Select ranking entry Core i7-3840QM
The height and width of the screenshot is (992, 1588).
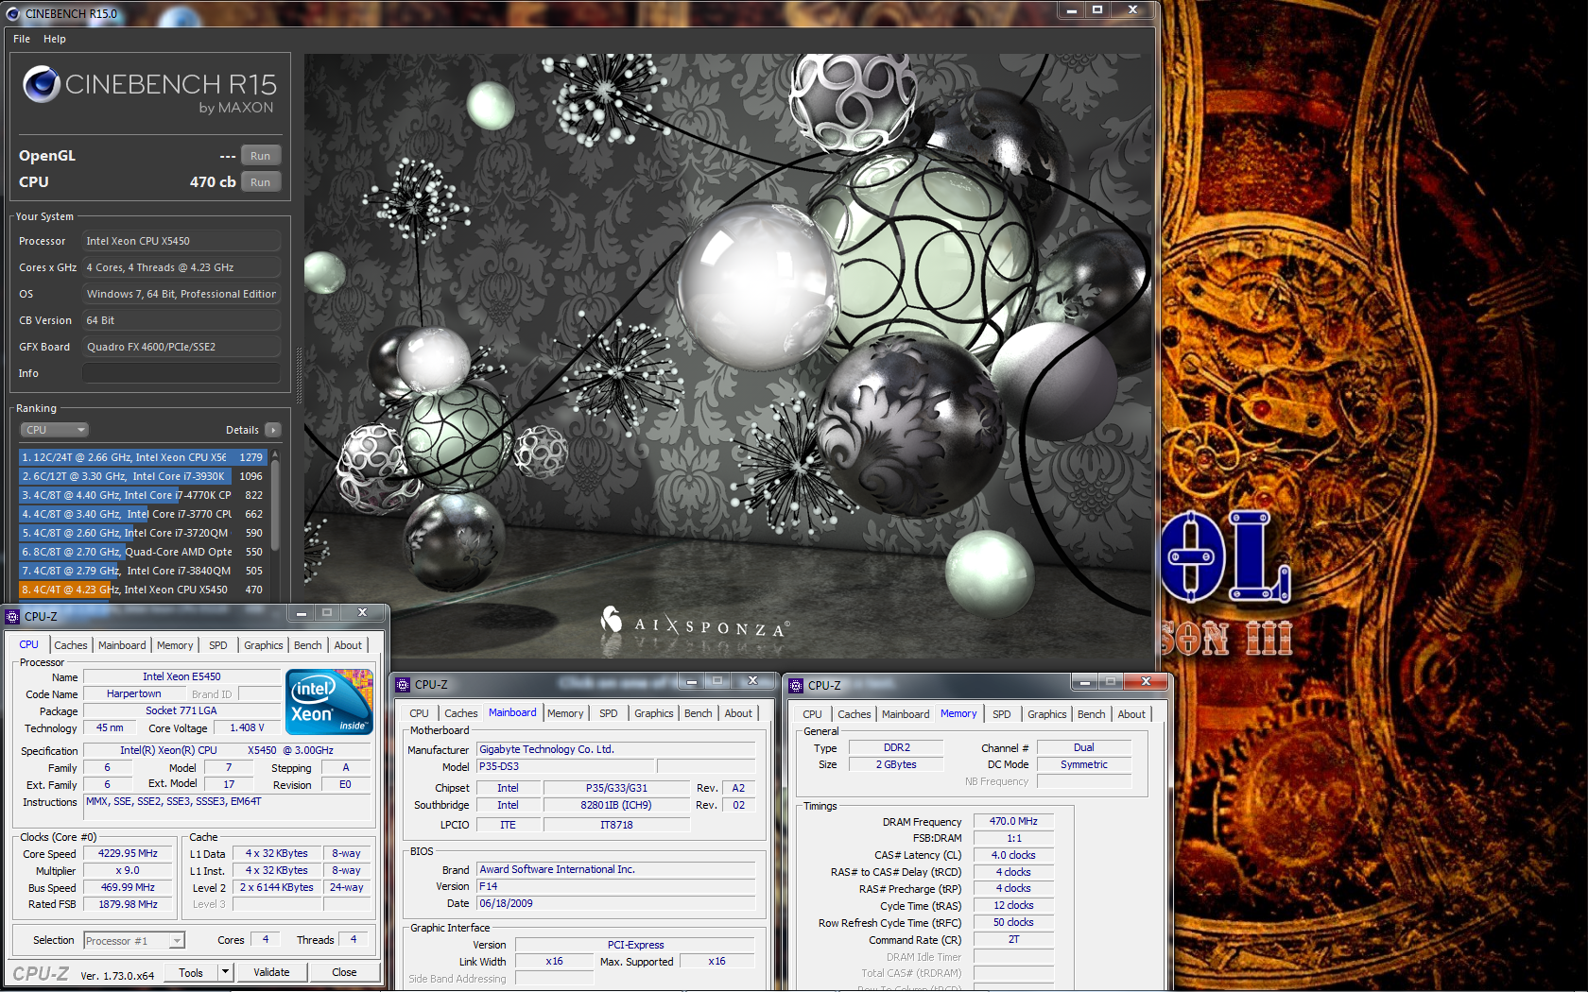[x=143, y=571]
